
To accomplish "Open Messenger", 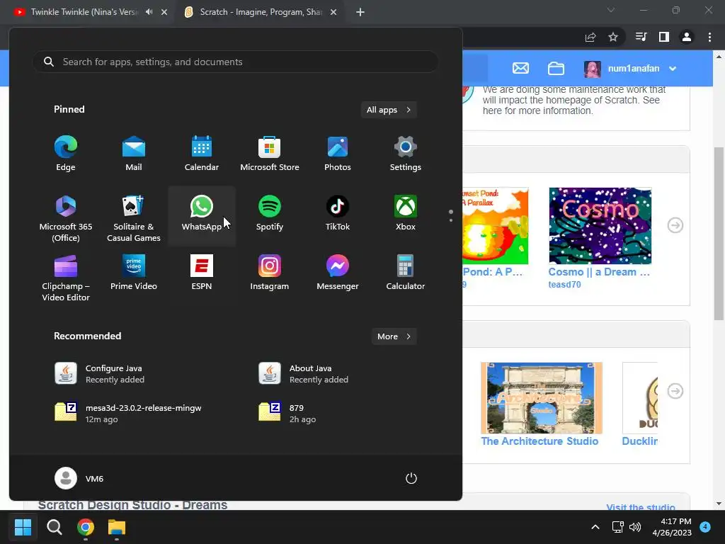I will click(x=338, y=273).
